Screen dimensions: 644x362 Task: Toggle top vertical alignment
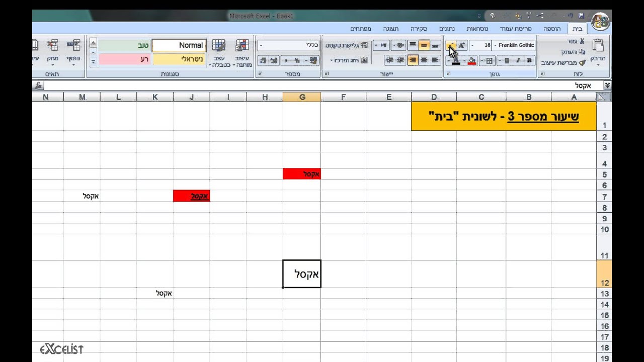(x=413, y=45)
